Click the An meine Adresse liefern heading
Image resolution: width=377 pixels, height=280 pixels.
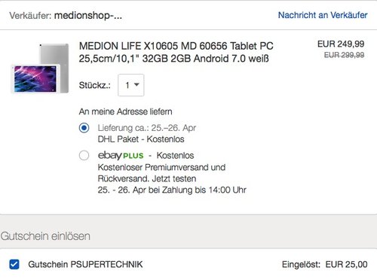(125, 111)
